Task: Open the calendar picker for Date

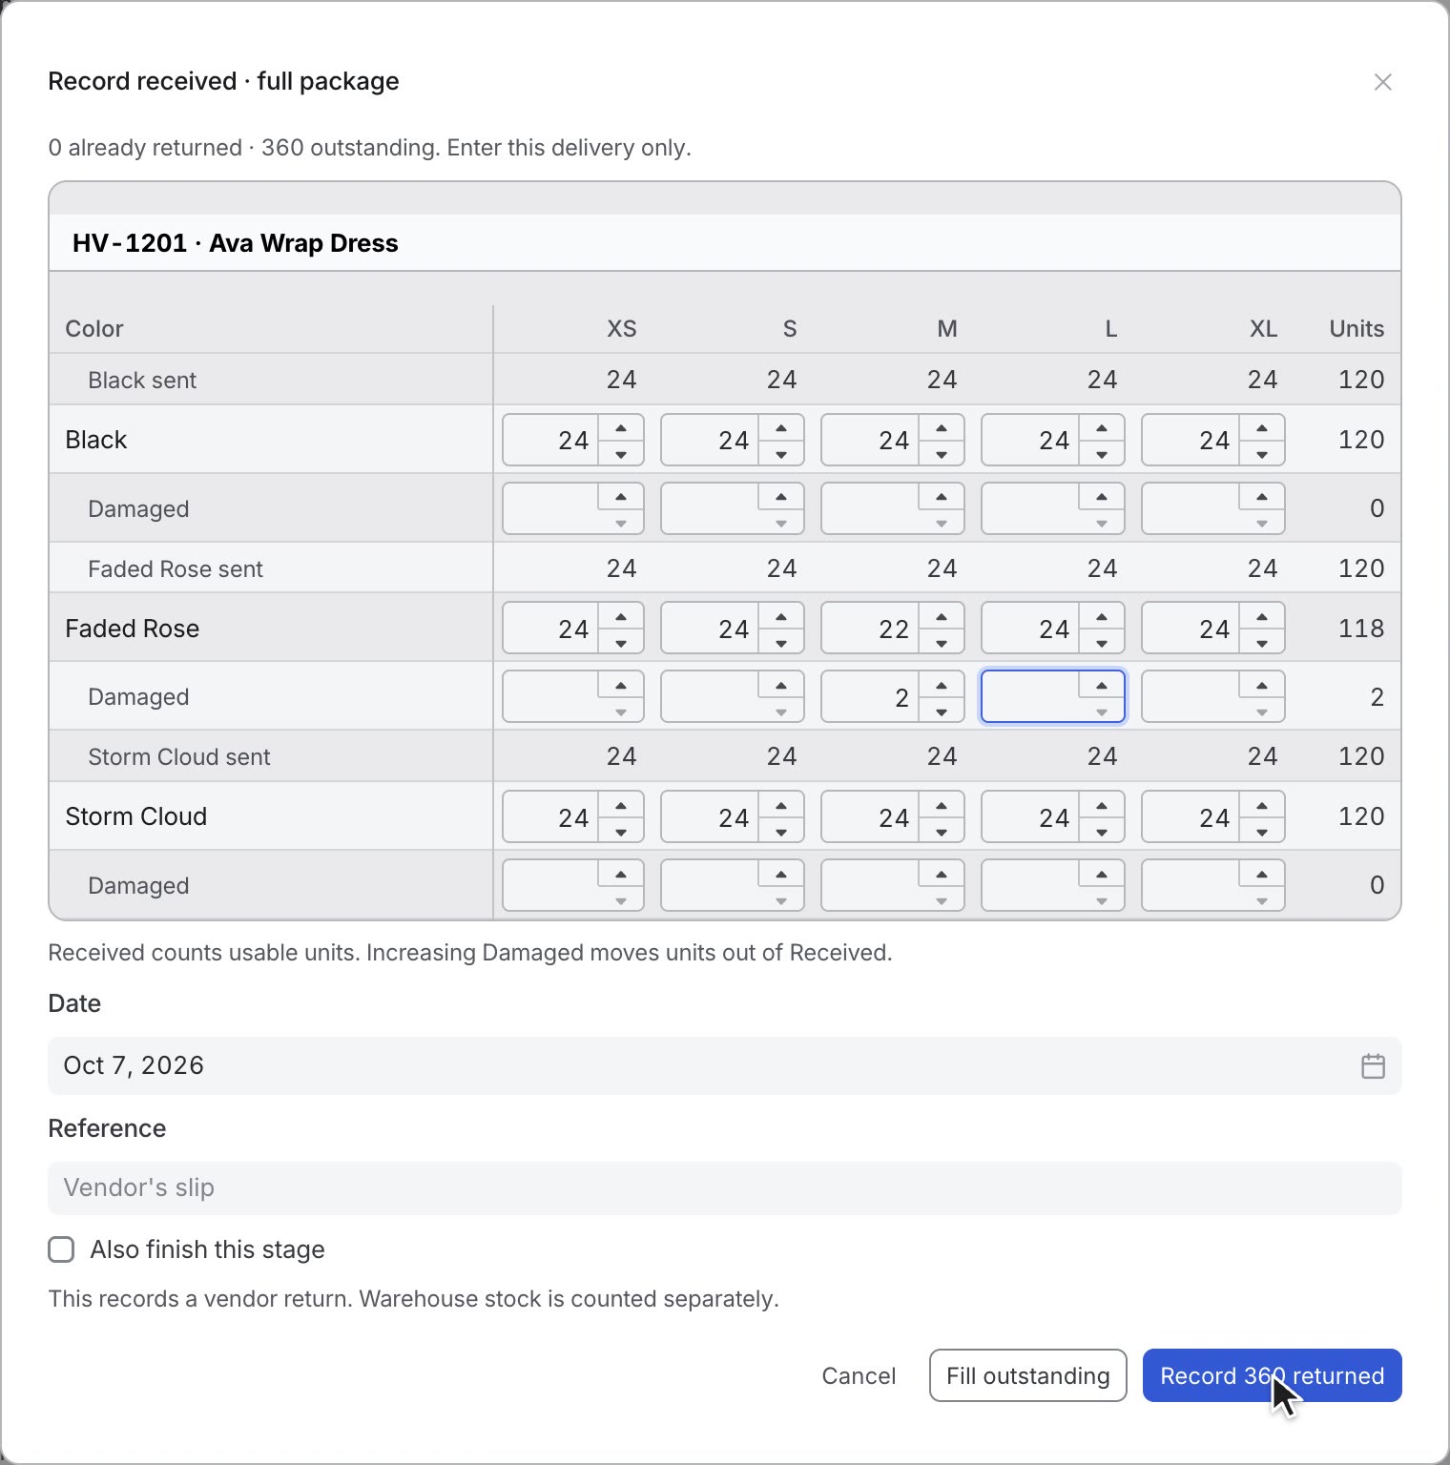Action: pos(1373,1065)
